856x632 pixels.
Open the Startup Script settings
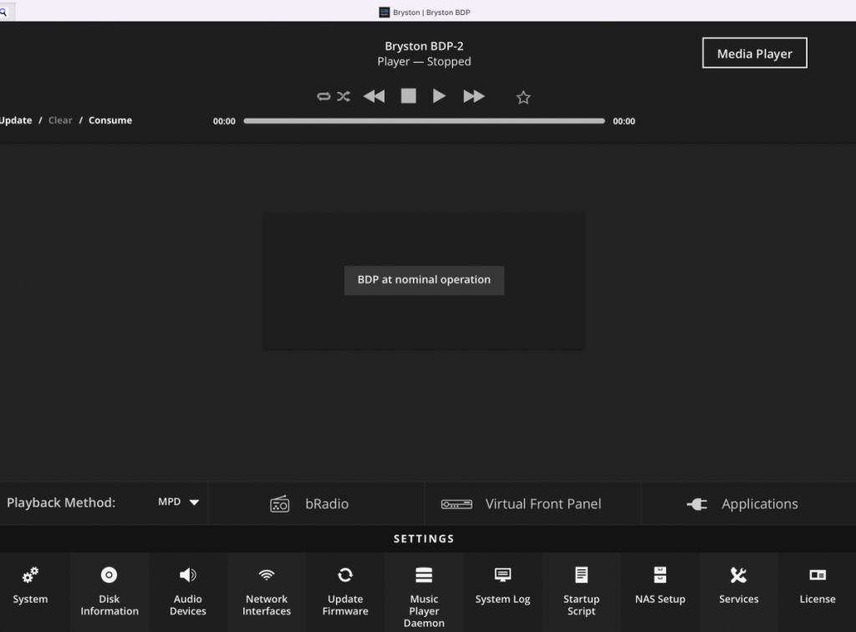tap(582, 590)
